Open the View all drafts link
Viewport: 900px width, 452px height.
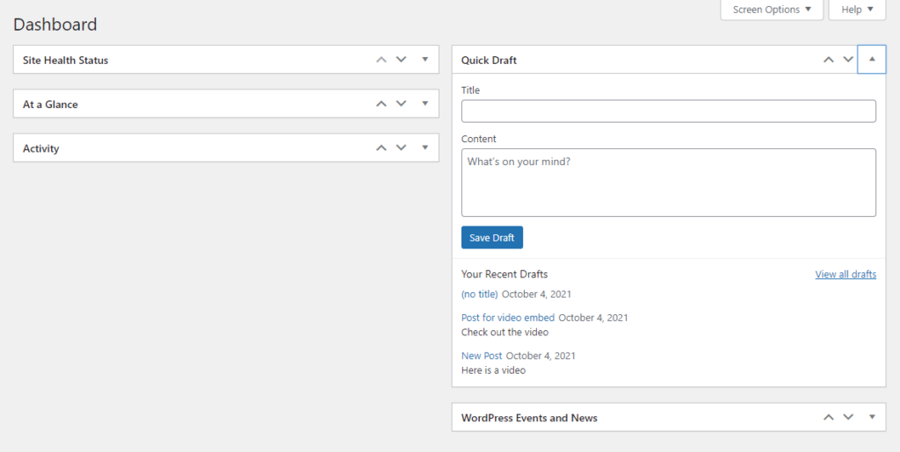[x=846, y=275]
